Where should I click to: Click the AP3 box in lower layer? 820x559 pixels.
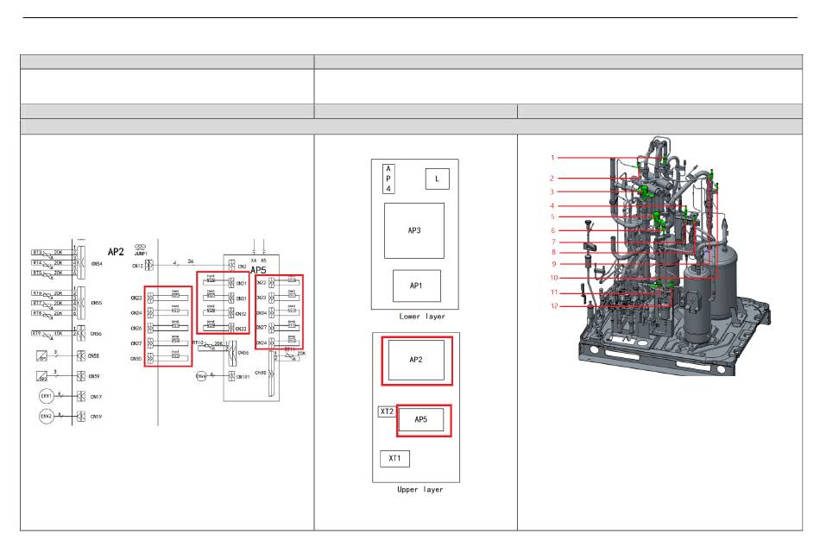point(414,230)
